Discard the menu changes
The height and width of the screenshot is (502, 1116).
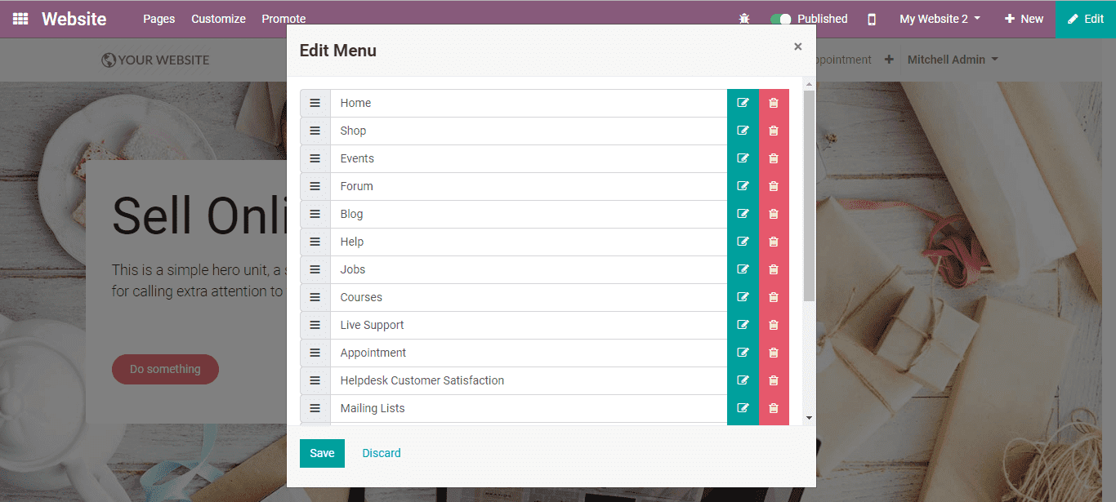click(382, 453)
